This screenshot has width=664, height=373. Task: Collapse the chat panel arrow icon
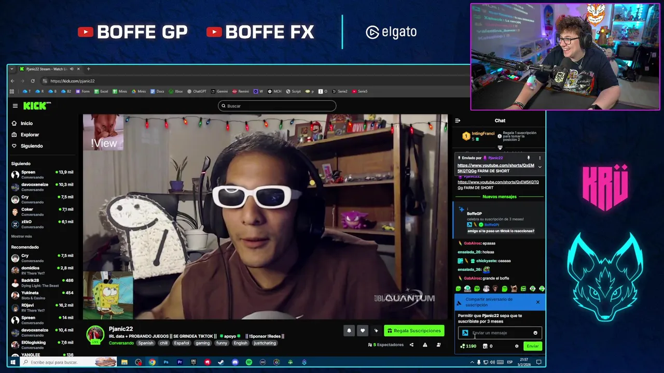458,121
